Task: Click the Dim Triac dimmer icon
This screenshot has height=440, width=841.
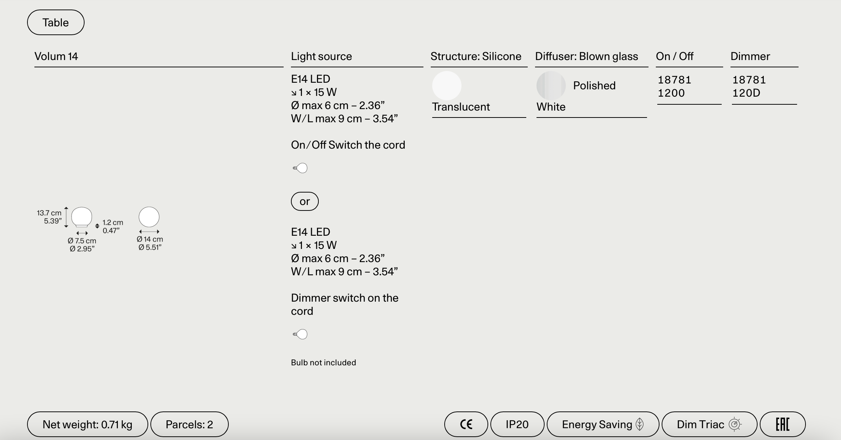Action: [735, 424]
